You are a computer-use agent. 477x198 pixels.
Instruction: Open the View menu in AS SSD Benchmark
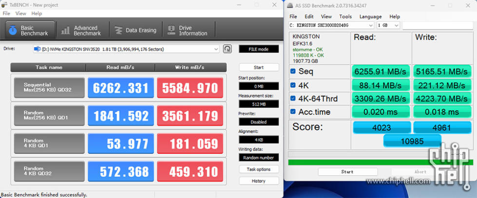[326, 17]
